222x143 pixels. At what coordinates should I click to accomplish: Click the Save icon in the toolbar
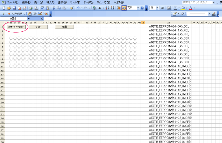pyautogui.click(x=15, y=7)
